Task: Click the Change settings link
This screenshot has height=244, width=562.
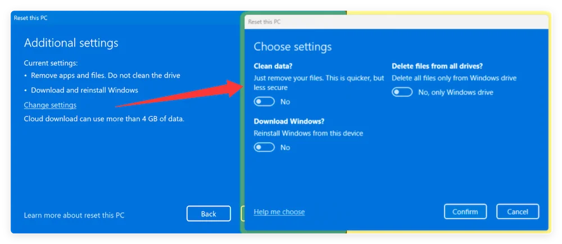Action: pyautogui.click(x=50, y=105)
